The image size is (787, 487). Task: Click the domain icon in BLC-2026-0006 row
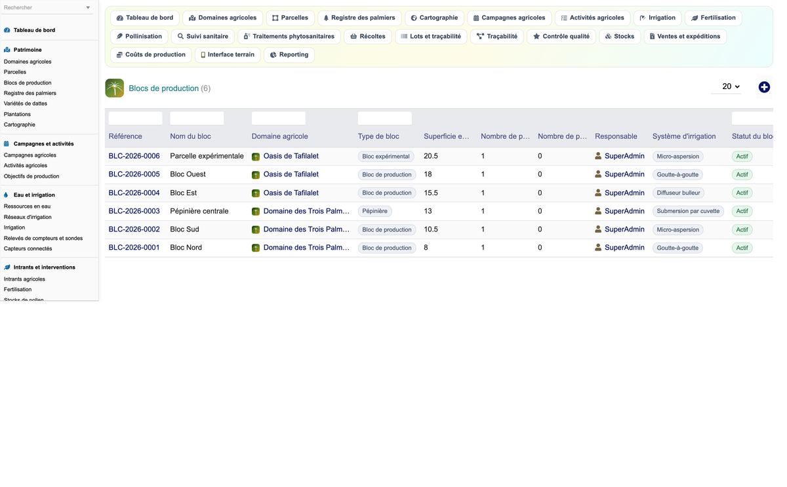click(x=256, y=157)
